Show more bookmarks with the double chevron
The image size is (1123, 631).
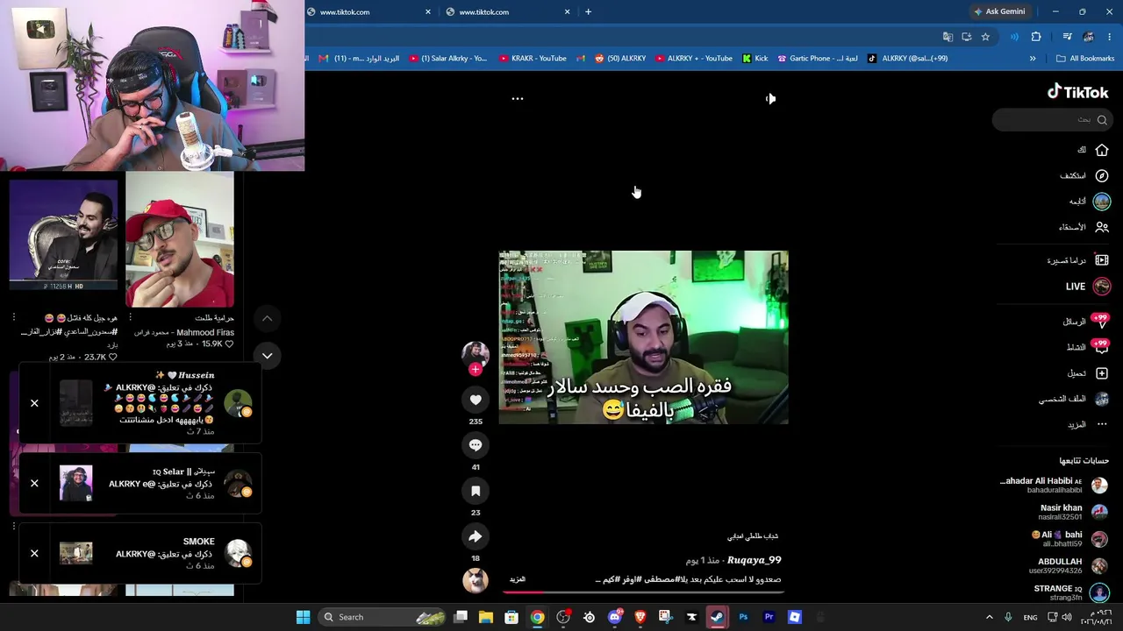pyautogui.click(x=1033, y=59)
